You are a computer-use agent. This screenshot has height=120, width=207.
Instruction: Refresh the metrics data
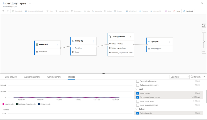pos(196,77)
